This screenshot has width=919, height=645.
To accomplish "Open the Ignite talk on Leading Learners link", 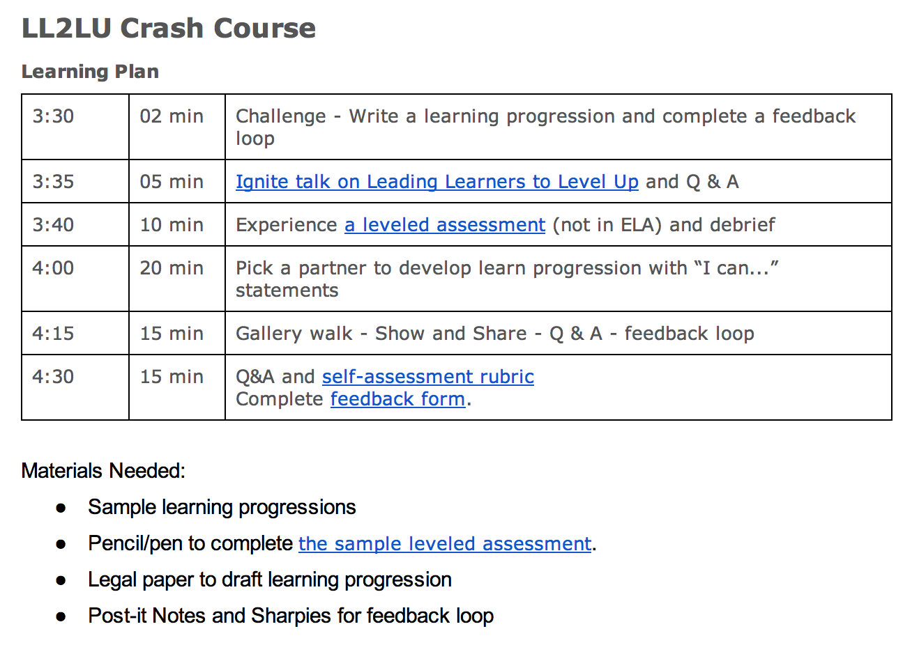I will pyautogui.click(x=436, y=182).
